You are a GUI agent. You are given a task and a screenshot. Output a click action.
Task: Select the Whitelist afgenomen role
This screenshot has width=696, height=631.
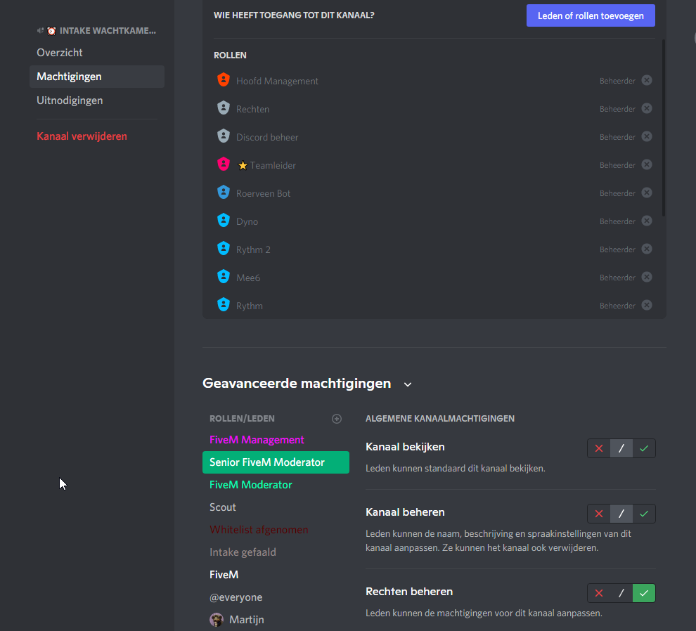[x=259, y=530]
